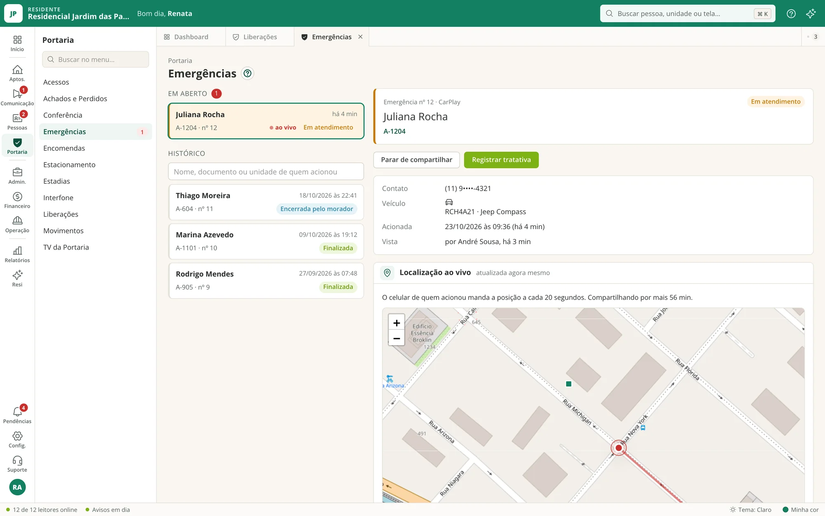Image resolution: width=825 pixels, height=516 pixels.
Task: Click the help icon in top bar
Action: tap(791, 14)
